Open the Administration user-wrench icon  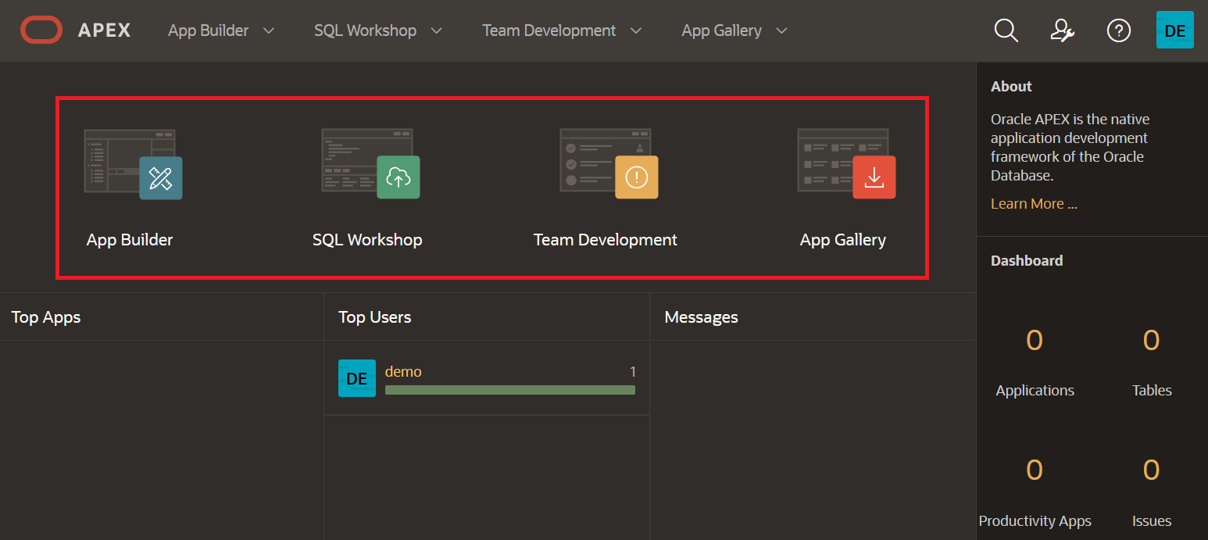point(1062,30)
